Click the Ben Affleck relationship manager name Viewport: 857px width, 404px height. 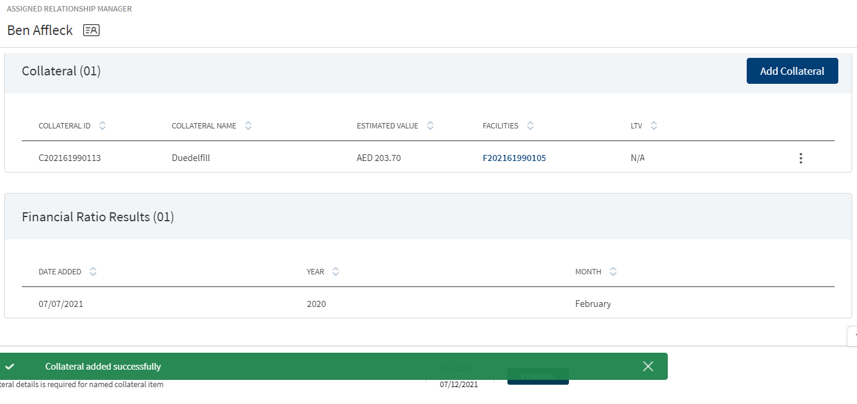pos(40,30)
